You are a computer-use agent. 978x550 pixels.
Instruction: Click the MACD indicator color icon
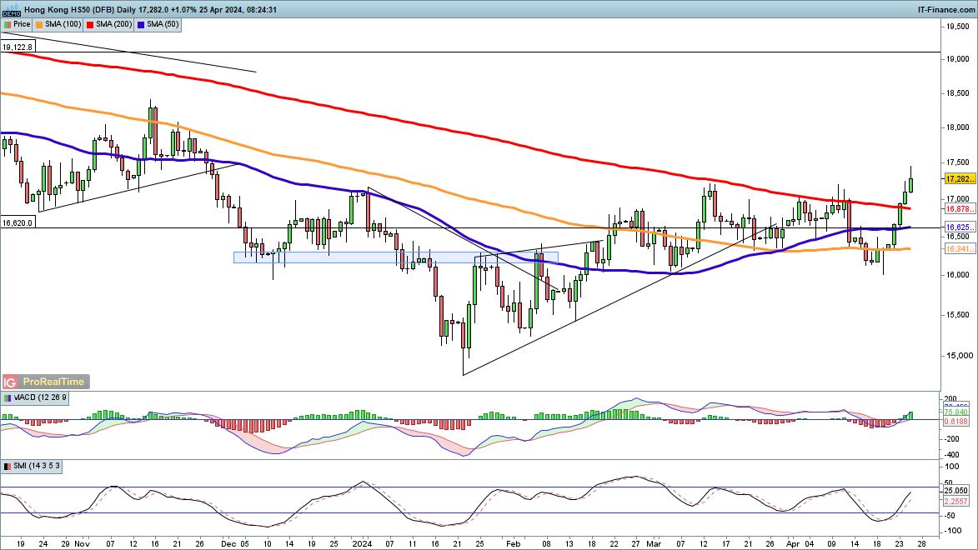8,398
